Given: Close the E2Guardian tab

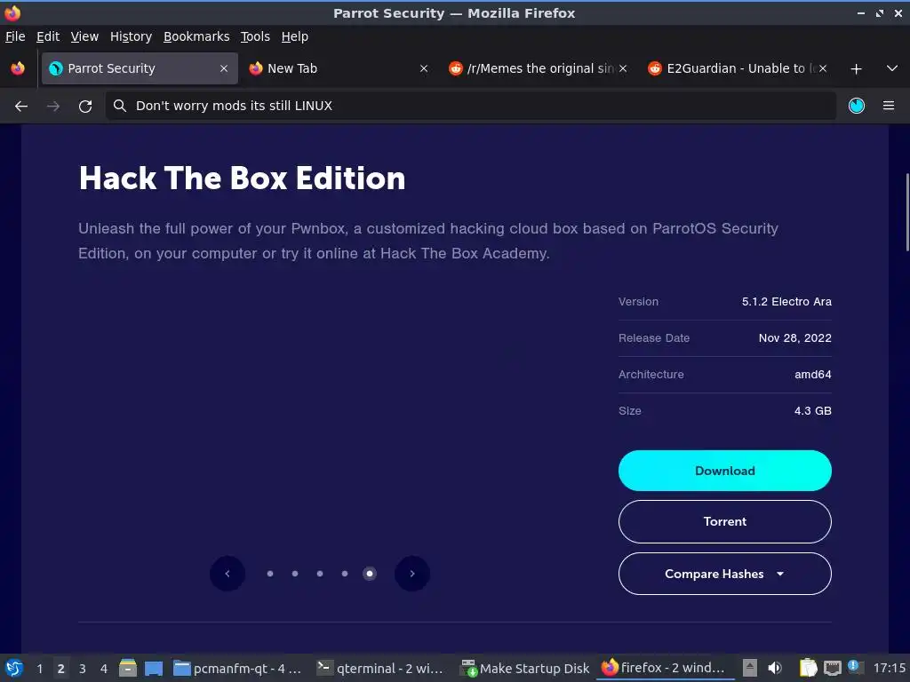Looking at the screenshot, I should coord(822,68).
